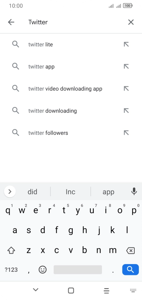142x300 pixels.
Task: Tap the arrow icon beside 'twitter followers'
Action: (126, 133)
